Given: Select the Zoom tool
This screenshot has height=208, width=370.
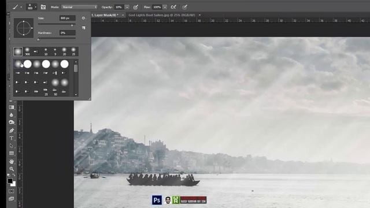Looking at the screenshot, I should (x=12, y=169).
